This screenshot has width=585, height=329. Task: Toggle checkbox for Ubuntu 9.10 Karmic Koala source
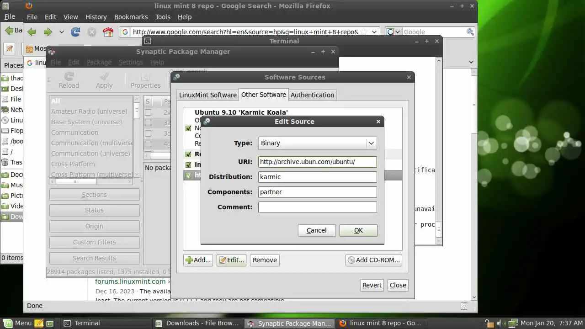188,128
